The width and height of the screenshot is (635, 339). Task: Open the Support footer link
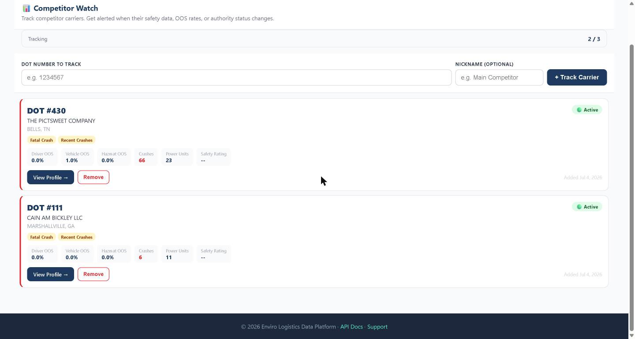(377, 327)
